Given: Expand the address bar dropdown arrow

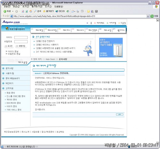Looking at the screenshot, I should (148, 16).
